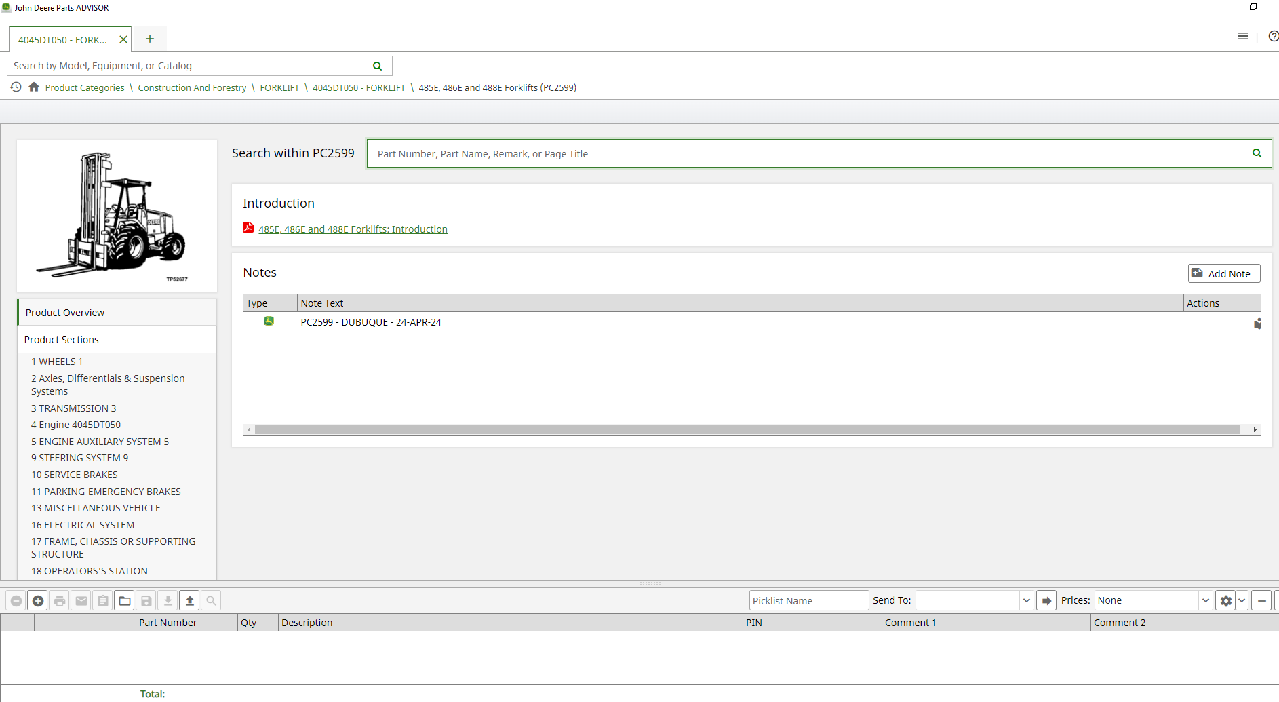Click Construction And Forestry breadcrumb link
The height and width of the screenshot is (702, 1279).
point(192,87)
